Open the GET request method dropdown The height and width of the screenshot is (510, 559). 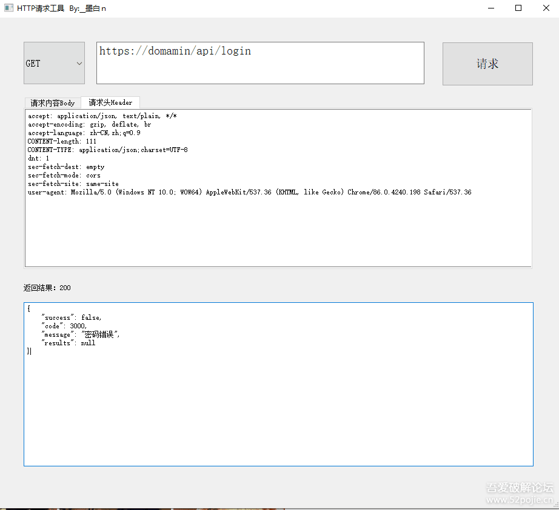click(x=53, y=62)
